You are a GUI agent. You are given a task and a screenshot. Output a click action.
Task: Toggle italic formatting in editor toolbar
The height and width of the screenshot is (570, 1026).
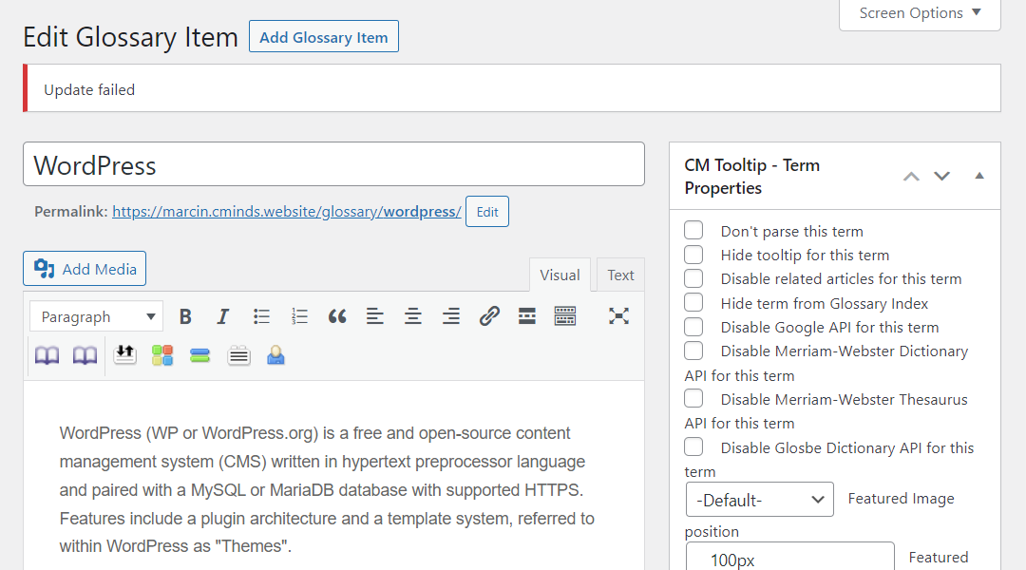[x=223, y=316]
